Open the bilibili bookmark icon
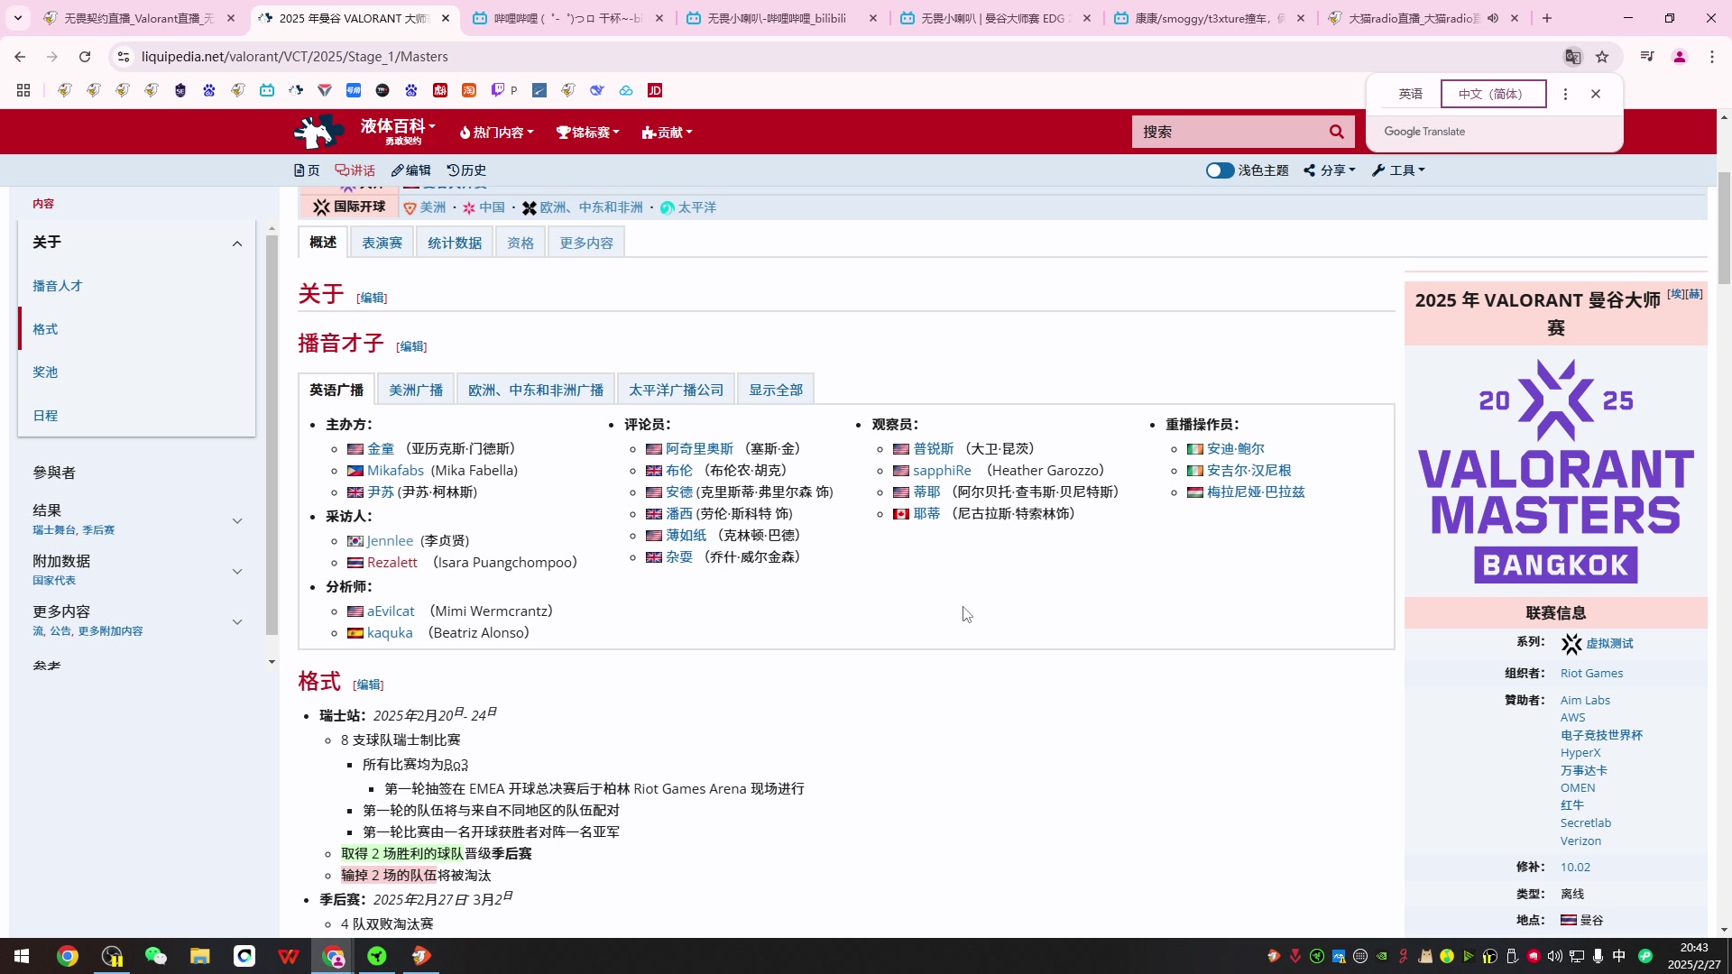1732x974 pixels. click(267, 90)
